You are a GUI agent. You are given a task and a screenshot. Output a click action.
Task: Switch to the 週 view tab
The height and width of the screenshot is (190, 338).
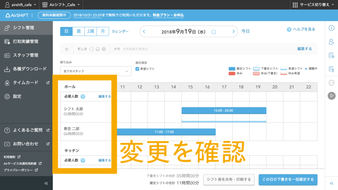pos(79,31)
